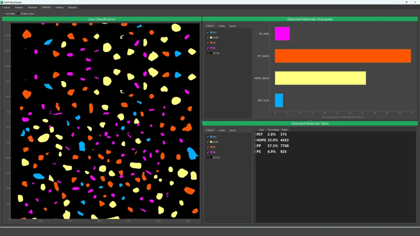Click PP orange swatch in Materials Table classes
This screenshot has width=420, height=236.
coord(211,147)
